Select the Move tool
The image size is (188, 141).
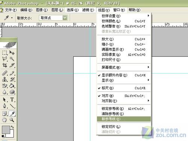point(12,53)
